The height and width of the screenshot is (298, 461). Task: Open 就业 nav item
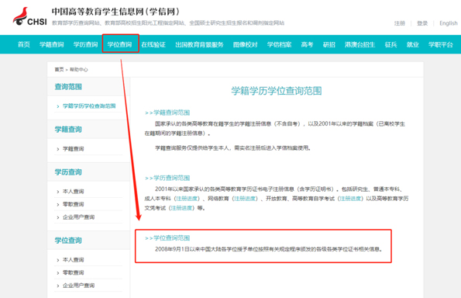point(412,44)
